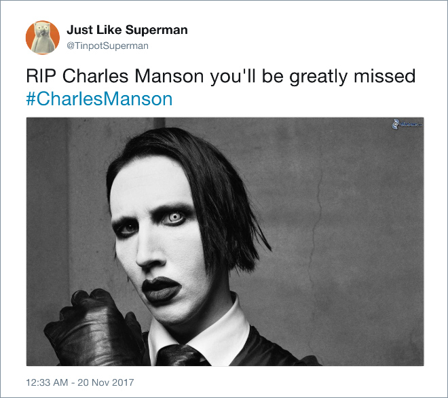Click the word "you'll" in the tweet

pos(233,77)
